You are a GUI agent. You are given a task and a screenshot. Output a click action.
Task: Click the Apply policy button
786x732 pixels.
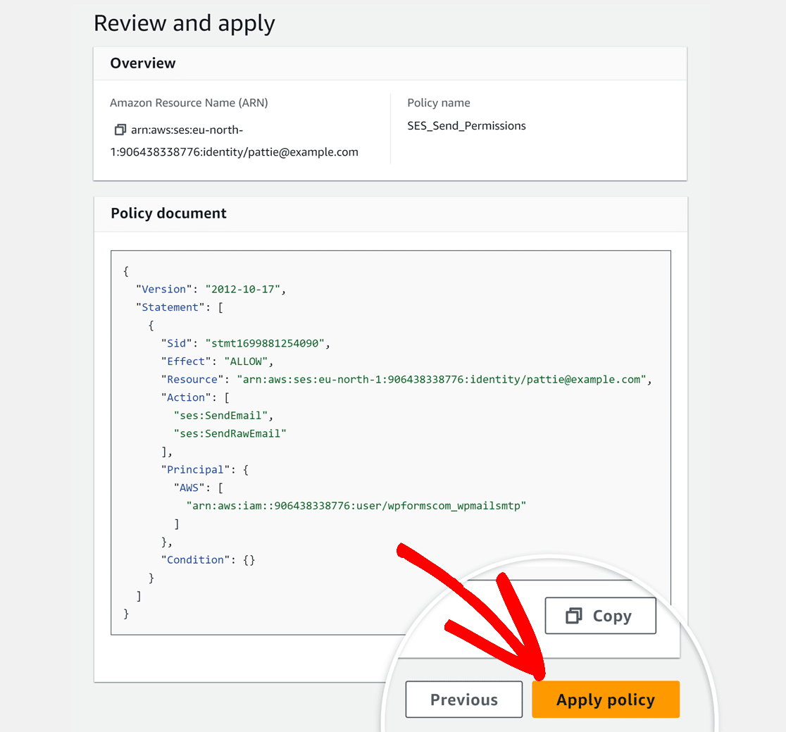(606, 700)
